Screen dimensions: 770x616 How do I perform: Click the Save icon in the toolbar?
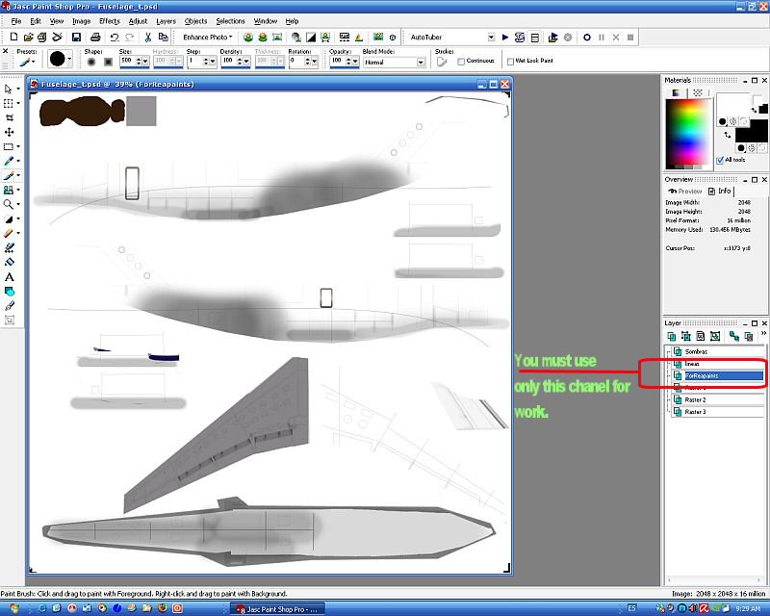click(75, 37)
